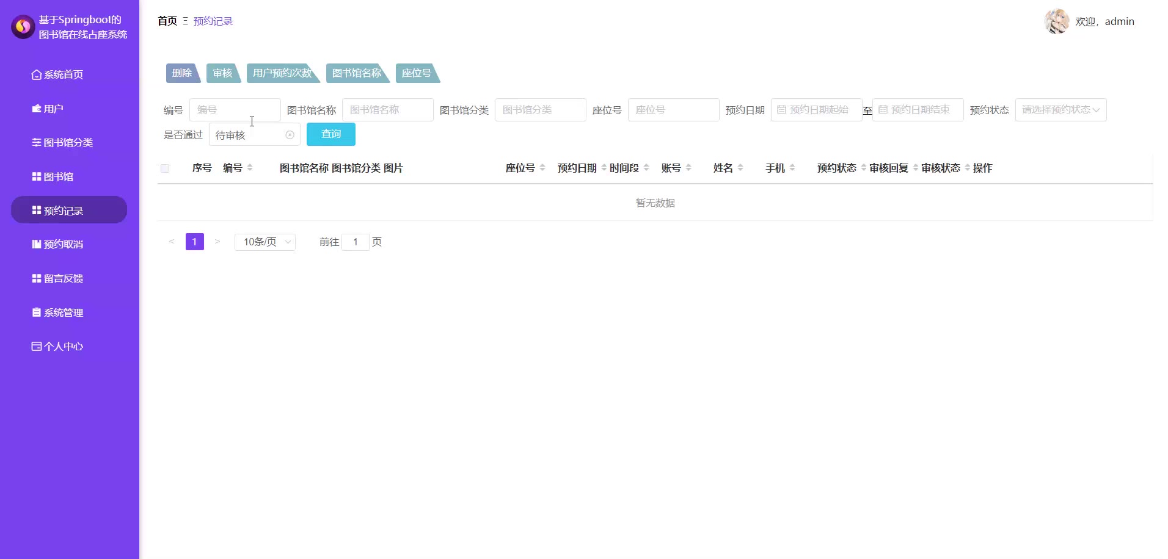Click the grid icon beside 图书馆
Viewport: 1168px width, 559px height.
tap(37, 176)
